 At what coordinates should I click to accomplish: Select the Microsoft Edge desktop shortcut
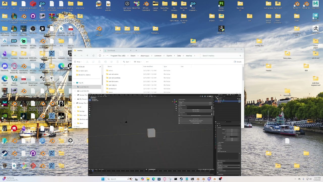click(5, 80)
